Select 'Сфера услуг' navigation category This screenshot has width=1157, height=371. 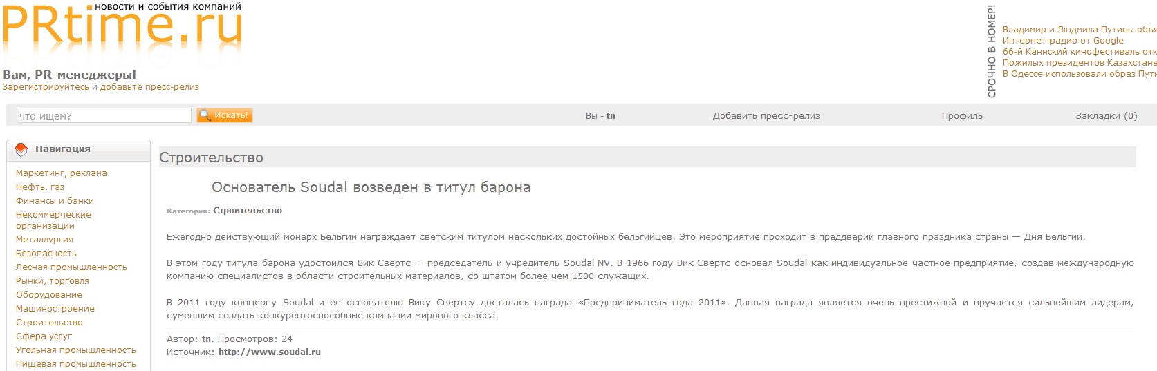[x=44, y=336]
